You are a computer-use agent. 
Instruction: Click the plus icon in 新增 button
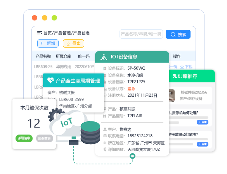[x=42, y=43]
